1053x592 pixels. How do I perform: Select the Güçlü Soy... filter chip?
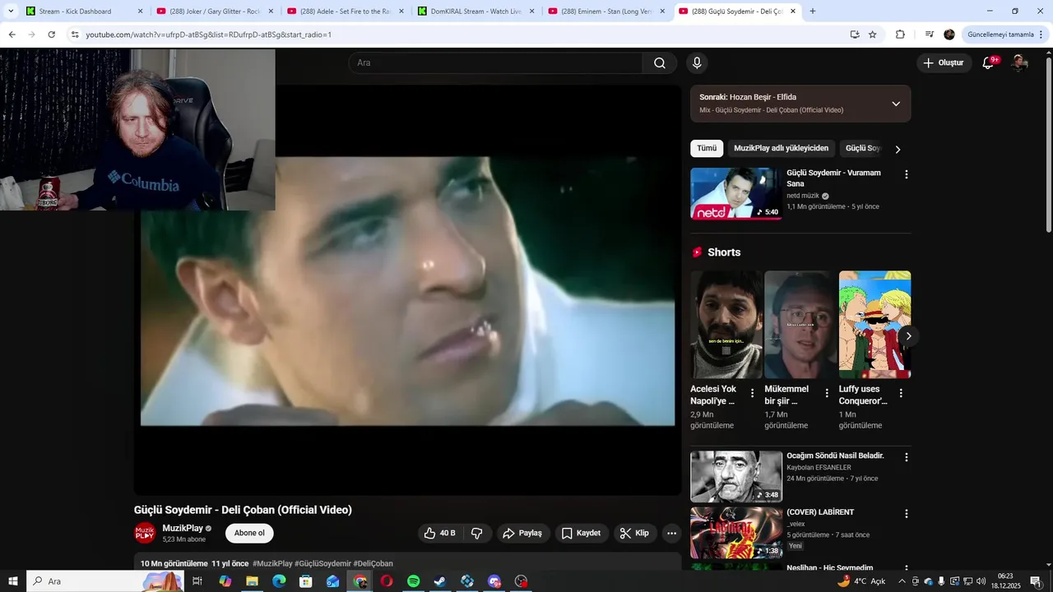[863, 148]
